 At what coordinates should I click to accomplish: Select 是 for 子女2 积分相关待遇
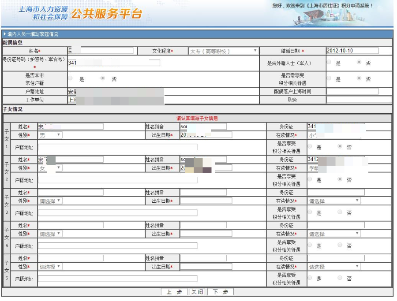point(310,179)
